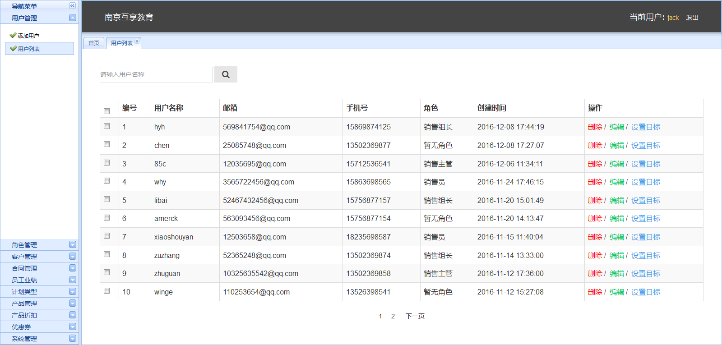
Task: Toggle the select-all checkbox in table header
Action: (x=107, y=111)
